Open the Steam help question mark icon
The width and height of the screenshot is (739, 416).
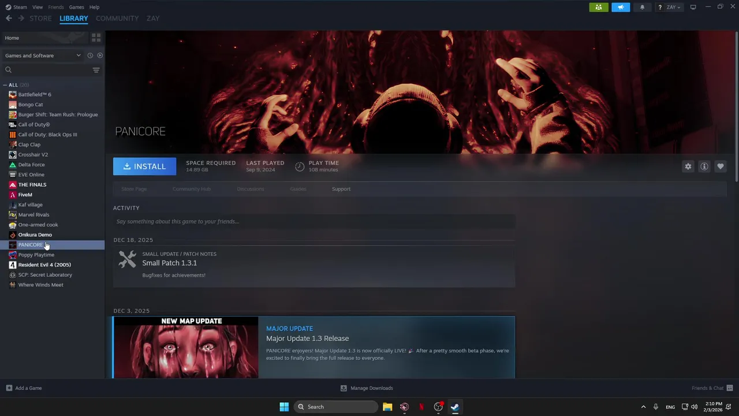(x=660, y=8)
